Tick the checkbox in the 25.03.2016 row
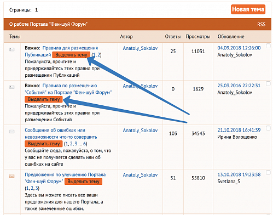Image resolution: width=273 pixels, height=215 pixels. (x=268, y=84)
